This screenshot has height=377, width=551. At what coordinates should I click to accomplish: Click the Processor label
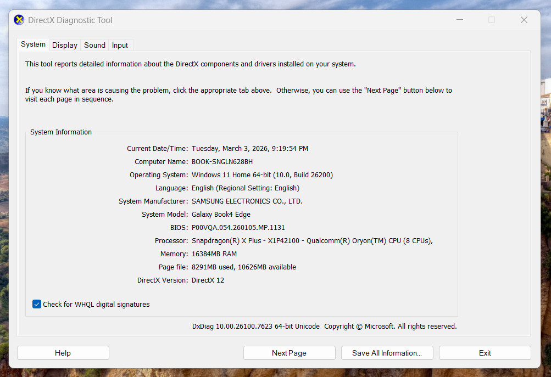[171, 241]
